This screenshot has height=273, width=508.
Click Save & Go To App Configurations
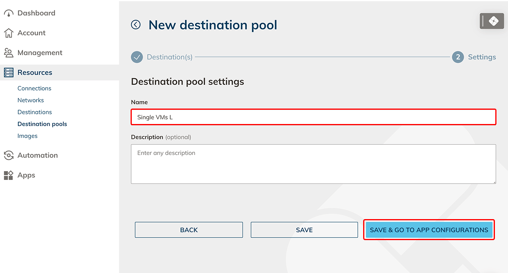click(429, 230)
